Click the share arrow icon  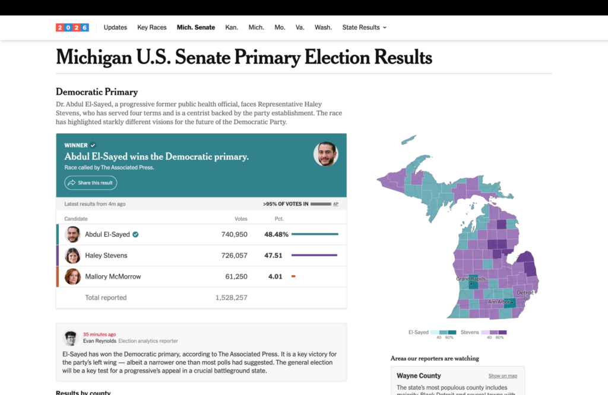click(72, 183)
